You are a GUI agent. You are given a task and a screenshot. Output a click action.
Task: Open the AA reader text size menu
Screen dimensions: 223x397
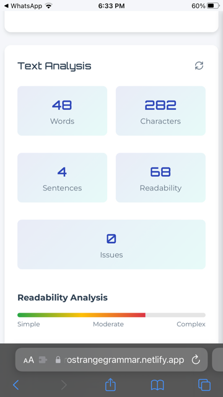pos(28,360)
